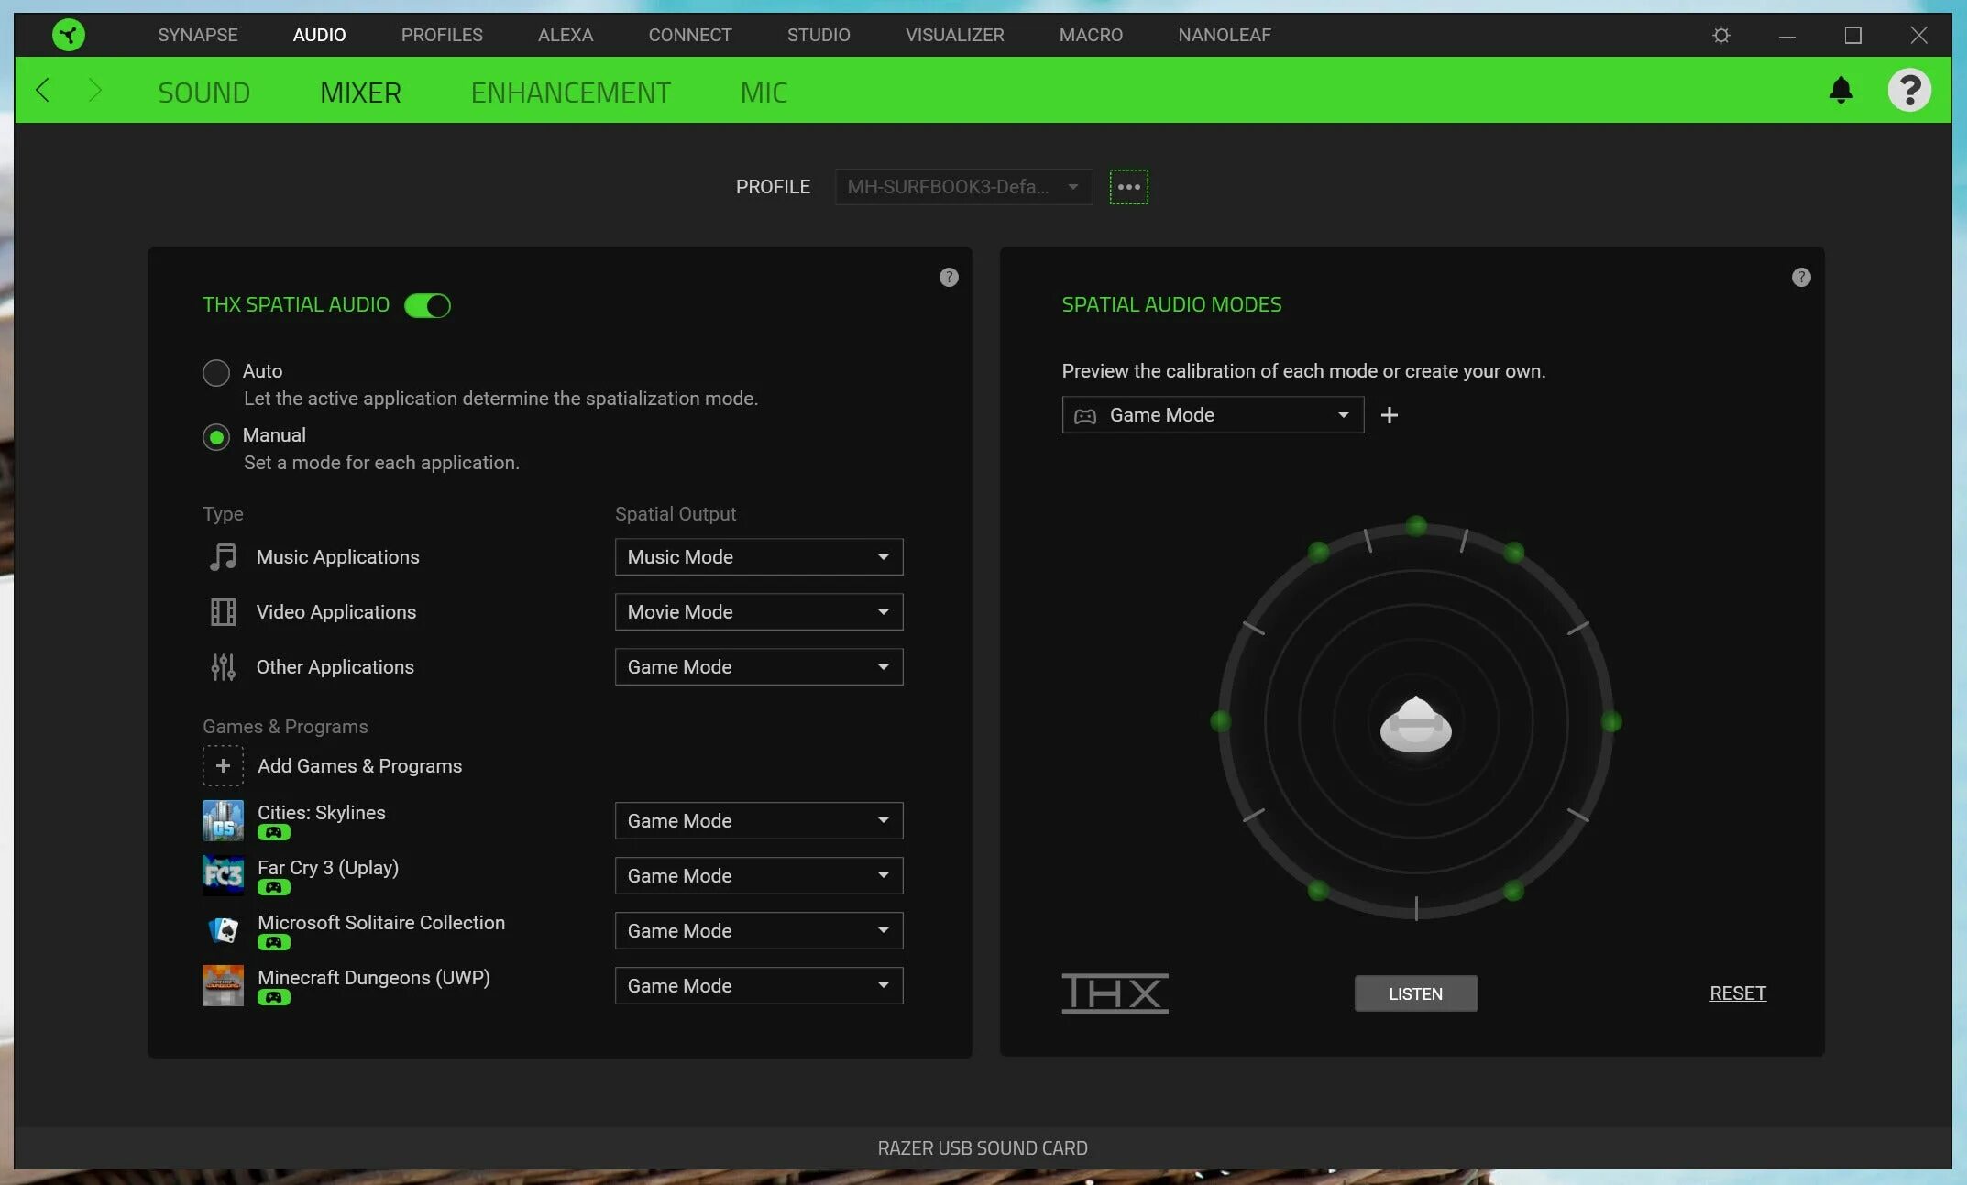The height and width of the screenshot is (1185, 1967).
Task: Open the Profiles menu item
Action: 441,35
